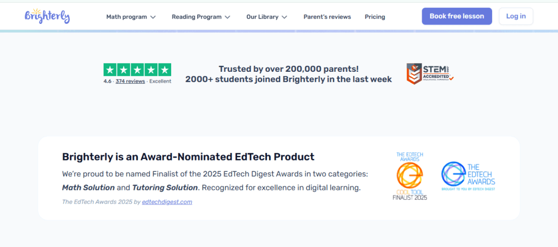Expand the Math program chevron

(153, 17)
